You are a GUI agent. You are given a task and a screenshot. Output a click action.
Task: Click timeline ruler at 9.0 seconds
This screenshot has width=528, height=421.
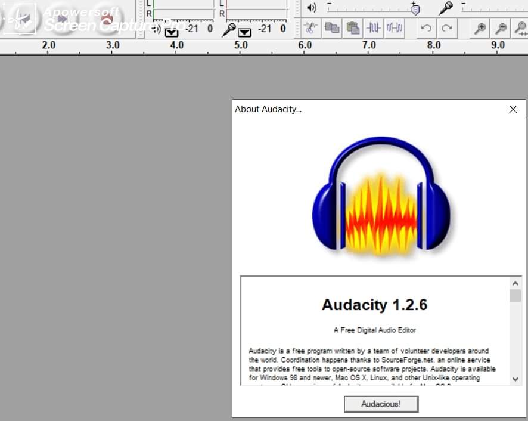pyautogui.click(x=498, y=45)
